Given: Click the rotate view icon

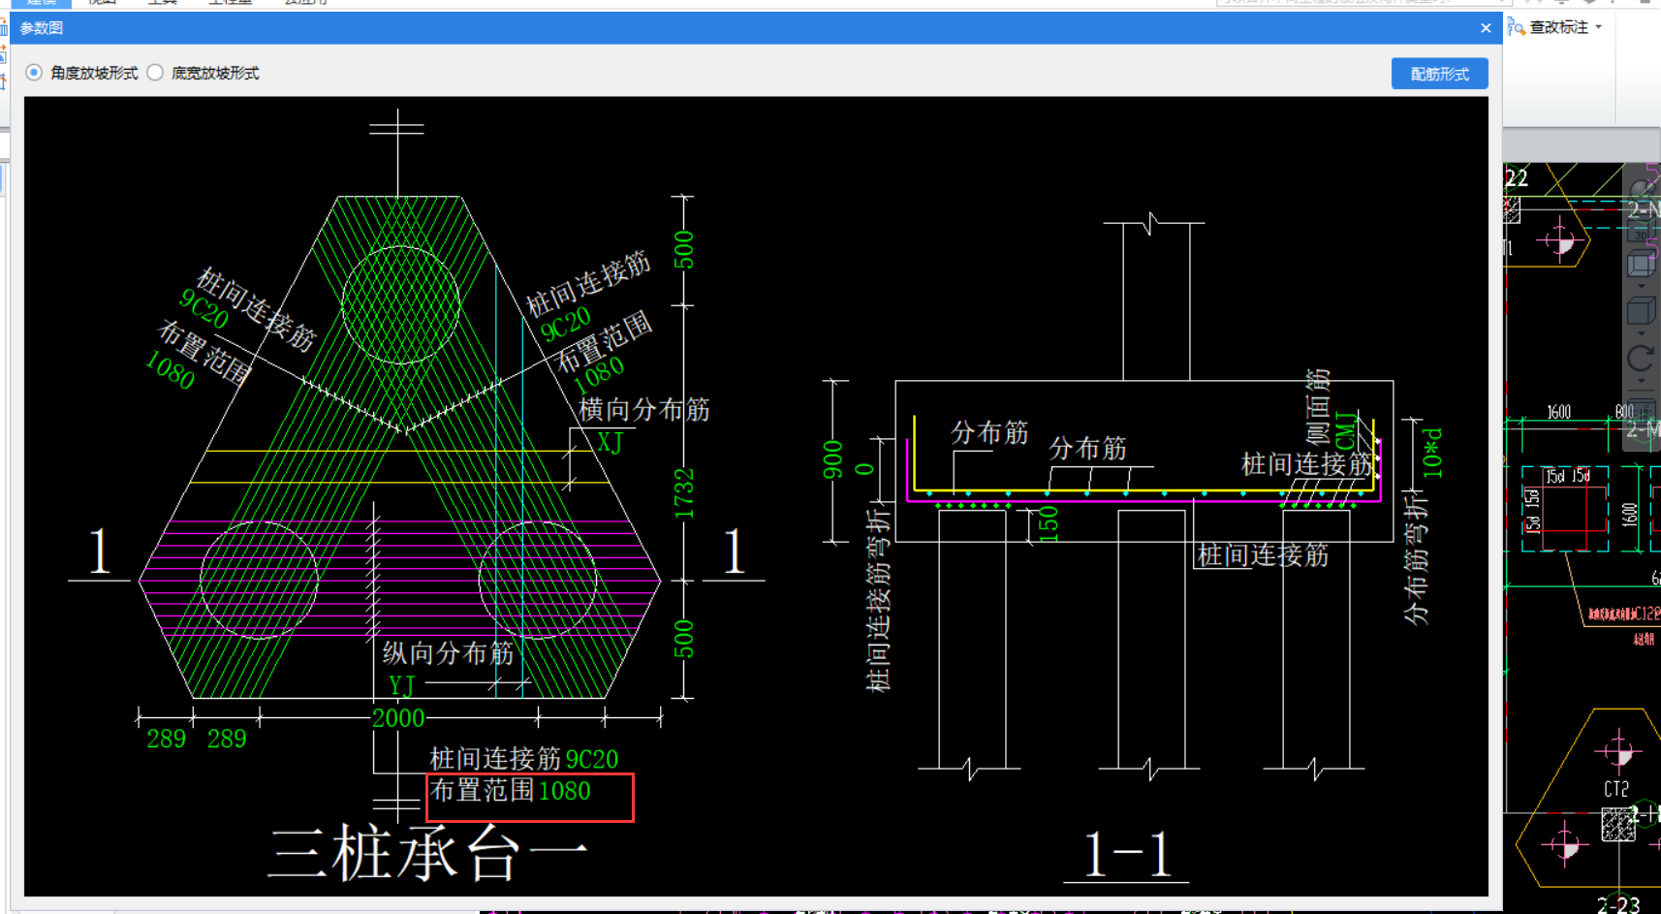Looking at the screenshot, I should pyautogui.click(x=1641, y=358).
